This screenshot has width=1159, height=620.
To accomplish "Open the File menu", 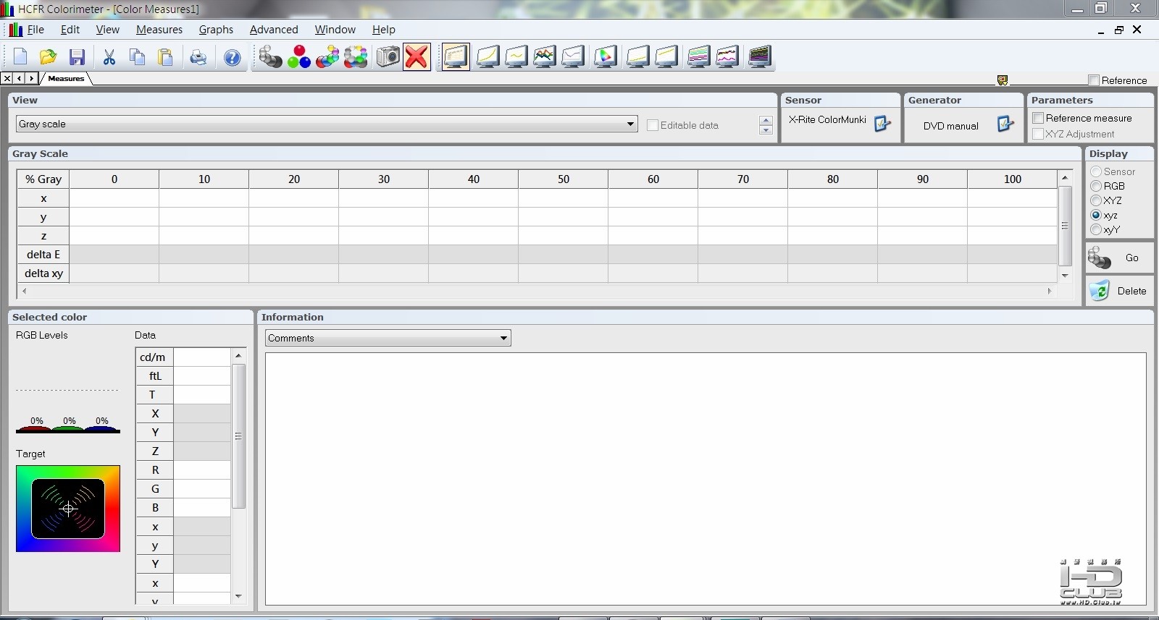I will pyautogui.click(x=35, y=30).
